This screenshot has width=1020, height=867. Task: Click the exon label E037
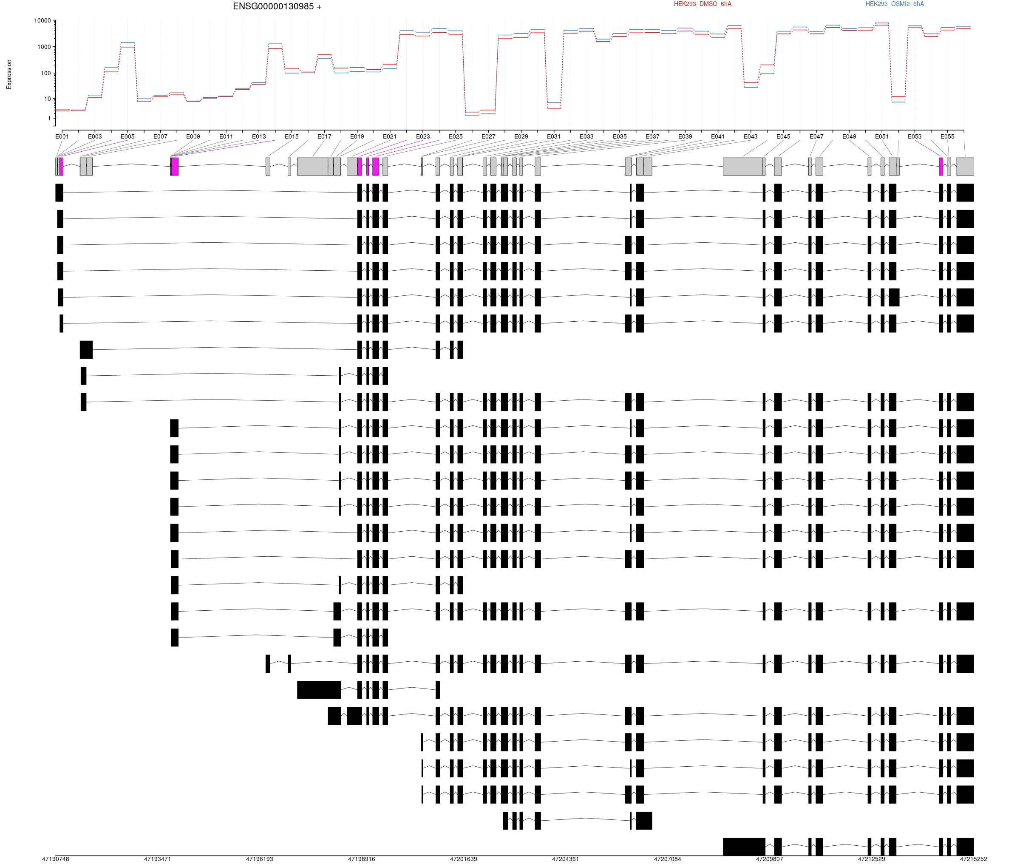652,136
